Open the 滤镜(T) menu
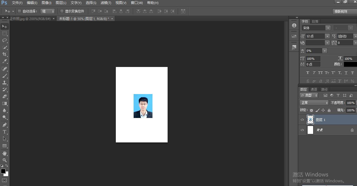This screenshot has width=357, height=186. 106,3
